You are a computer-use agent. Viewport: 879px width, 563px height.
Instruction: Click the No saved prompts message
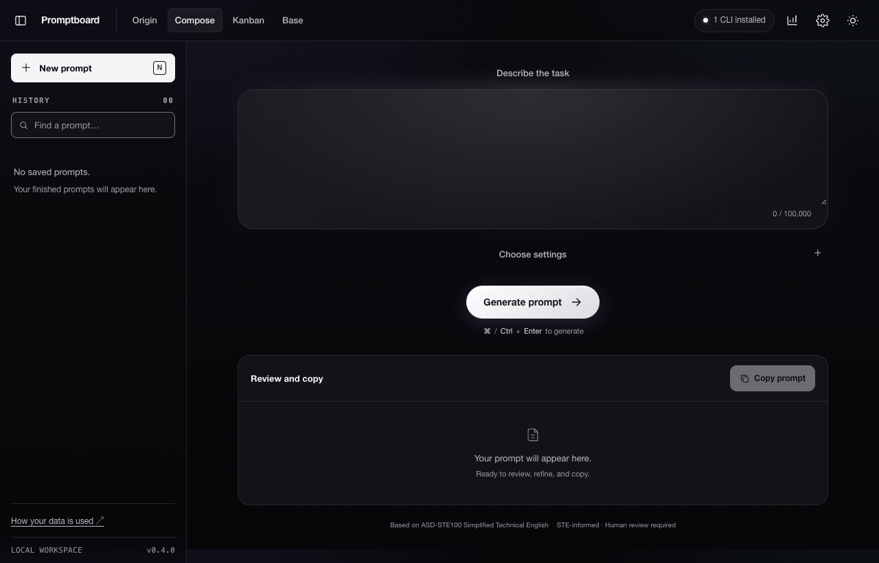point(52,172)
